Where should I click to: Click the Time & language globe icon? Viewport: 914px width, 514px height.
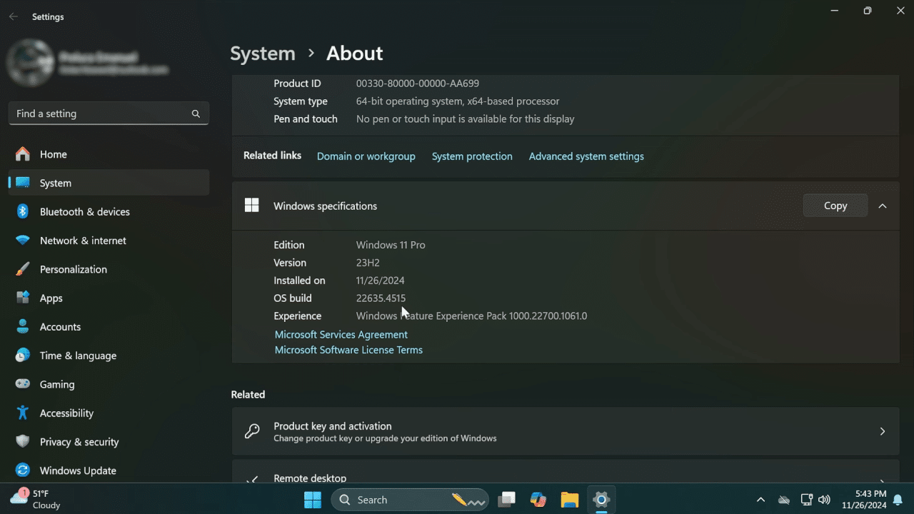[x=23, y=356]
